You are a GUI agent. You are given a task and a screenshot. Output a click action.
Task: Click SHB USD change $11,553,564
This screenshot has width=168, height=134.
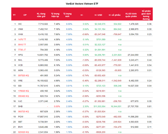(x=99, y=106)
